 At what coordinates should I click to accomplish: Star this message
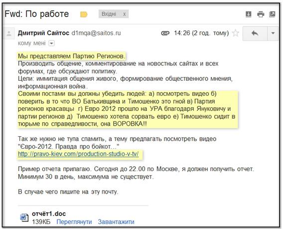coord(235,33)
